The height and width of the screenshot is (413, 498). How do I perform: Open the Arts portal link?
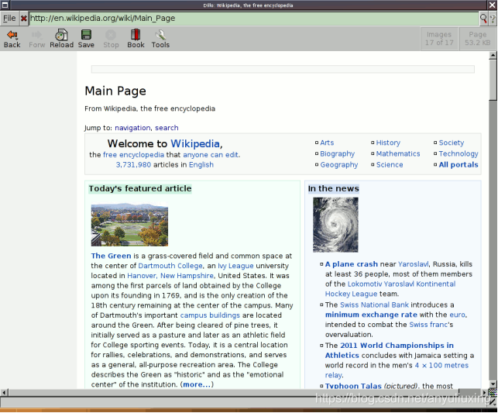327,143
